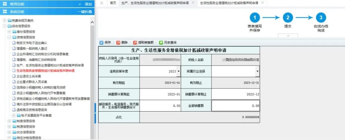
Task: Switch to 生活性服务业增值税加计抵减政策声明申请 tab
Action: [229, 3]
